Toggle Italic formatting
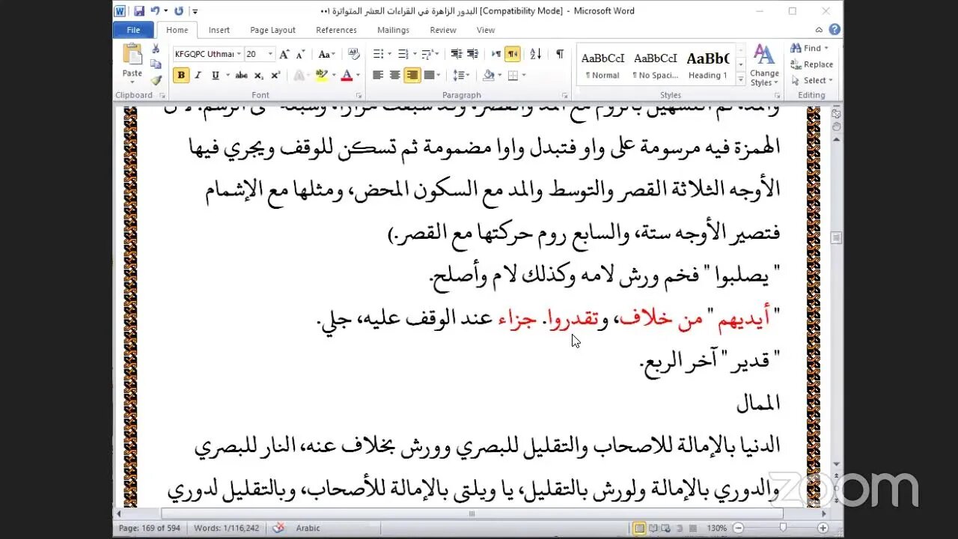958x539 pixels. (198, 76)
